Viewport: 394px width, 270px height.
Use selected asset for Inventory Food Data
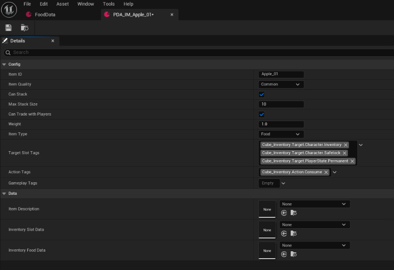coord(284,254)
